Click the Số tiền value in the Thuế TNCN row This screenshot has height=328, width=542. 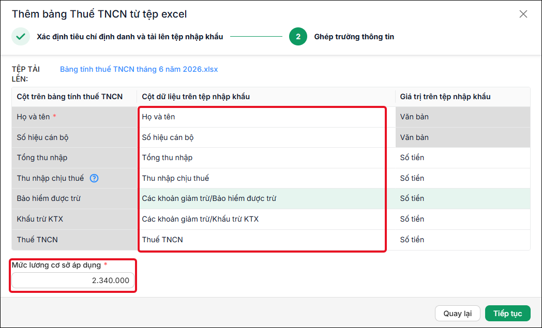(x=412, y=240)
